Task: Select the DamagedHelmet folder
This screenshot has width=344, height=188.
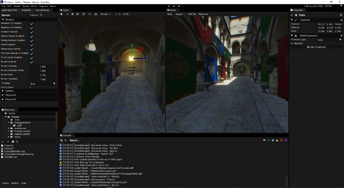Action: pos(22,122)
